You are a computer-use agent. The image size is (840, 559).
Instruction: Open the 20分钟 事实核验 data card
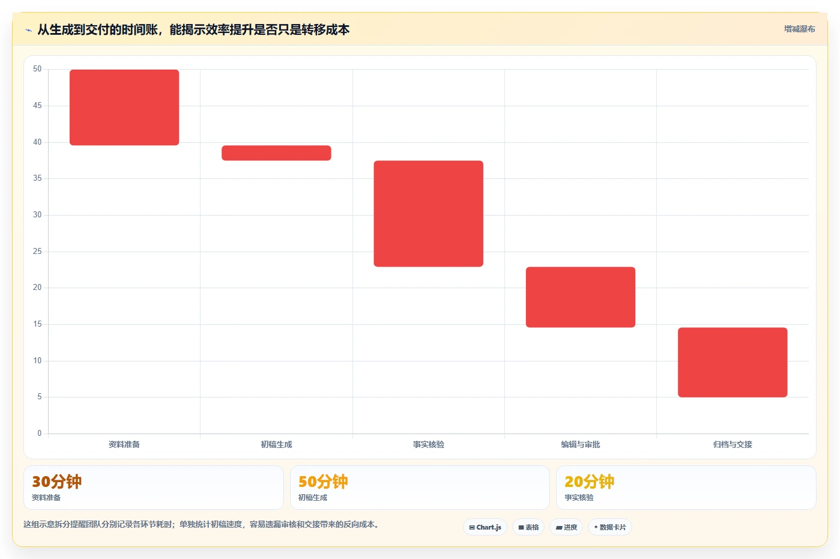(686, 488)
